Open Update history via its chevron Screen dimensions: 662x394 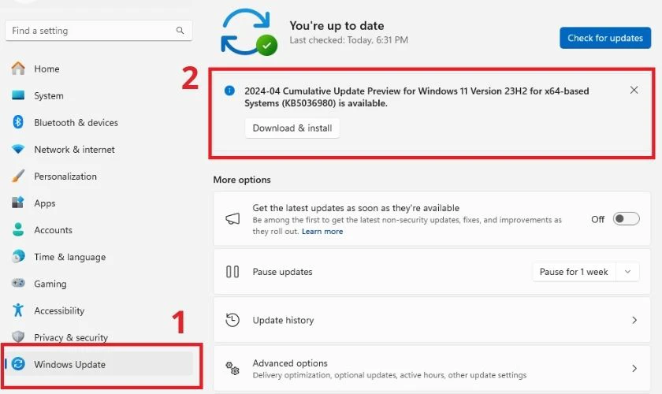634,320
